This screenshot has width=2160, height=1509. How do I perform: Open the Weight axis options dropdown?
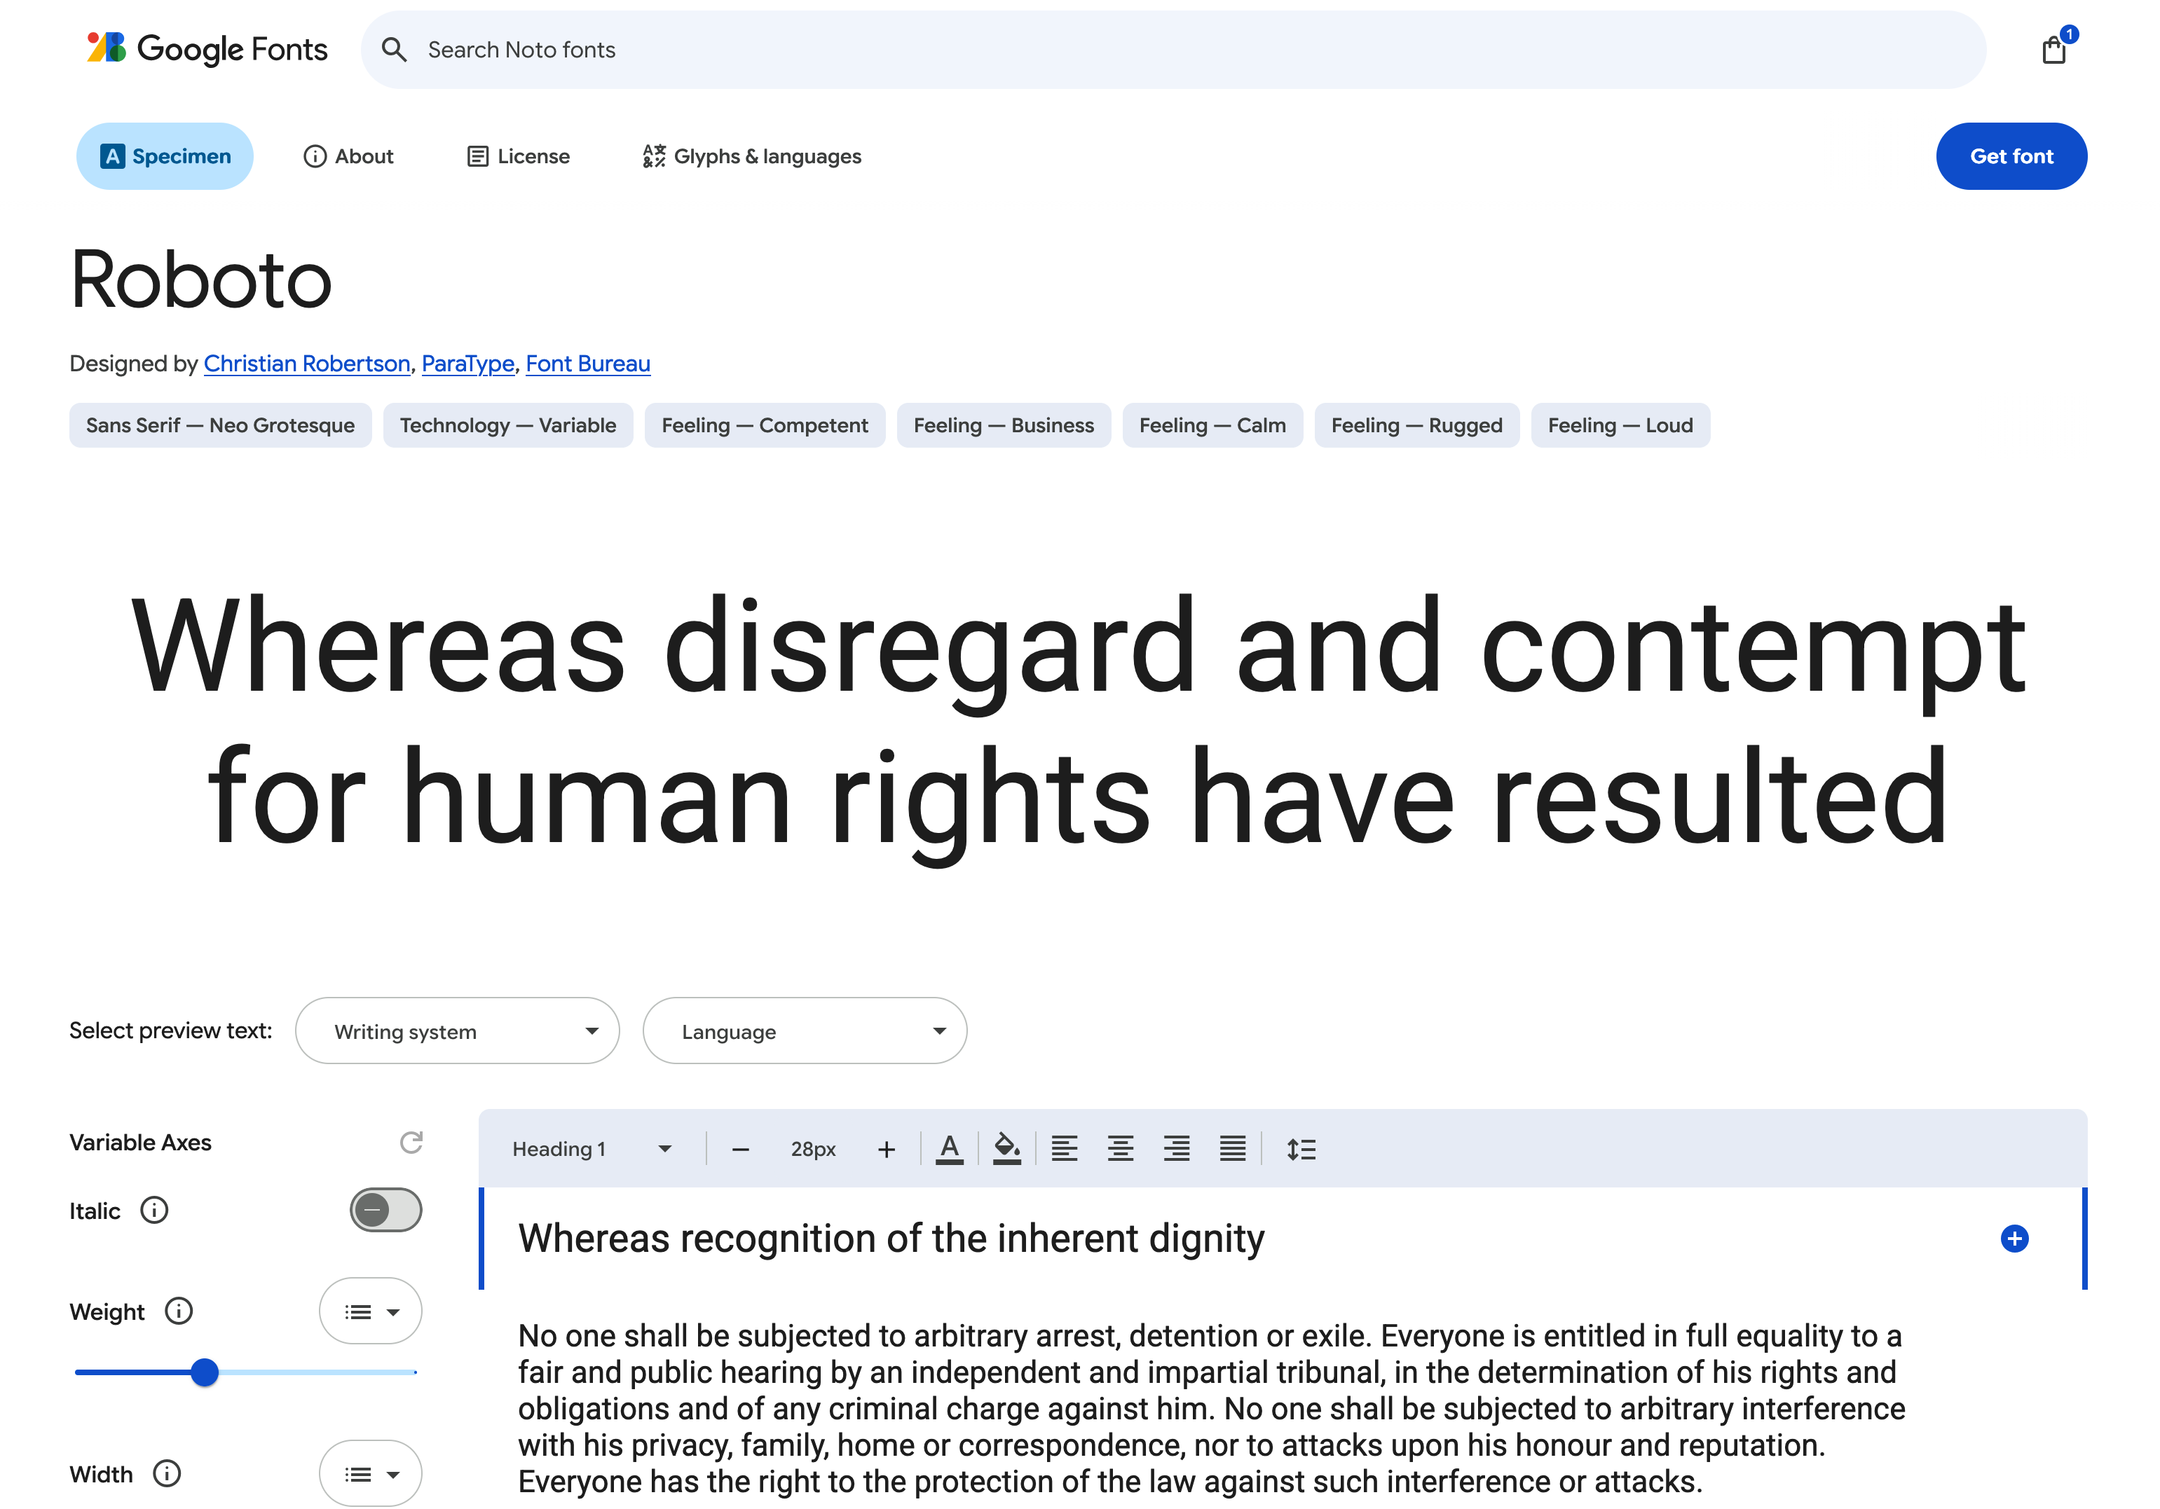click(371, 1311)
